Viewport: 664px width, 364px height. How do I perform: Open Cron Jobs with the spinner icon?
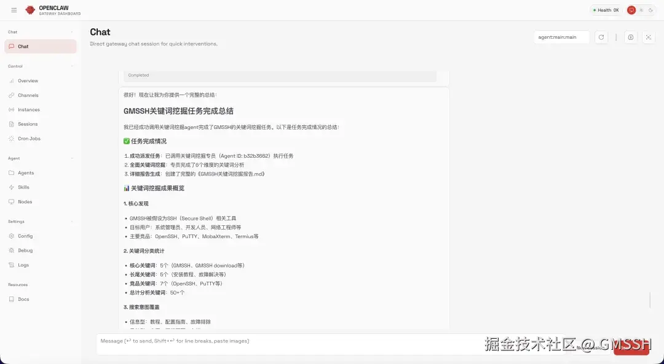40,139
